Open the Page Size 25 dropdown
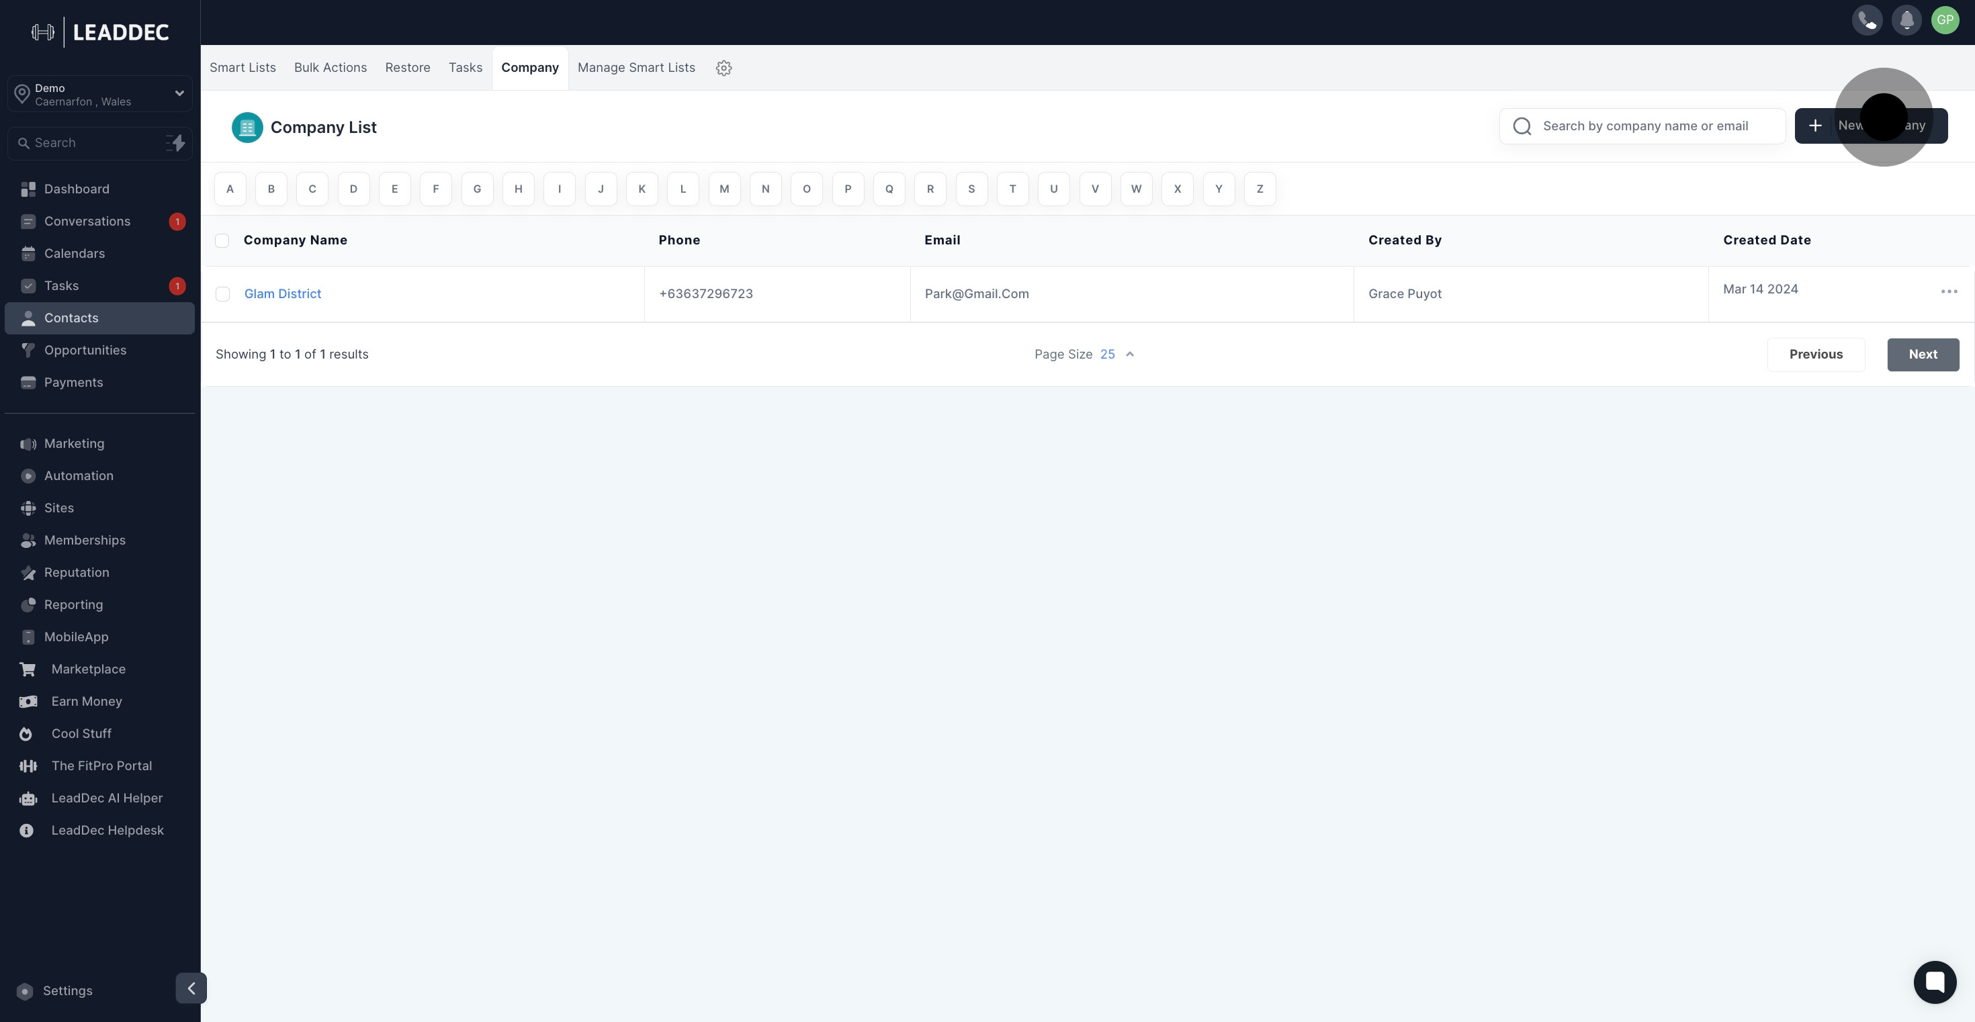Screen dimensions: 1975x1022 tap(1084, 354)
